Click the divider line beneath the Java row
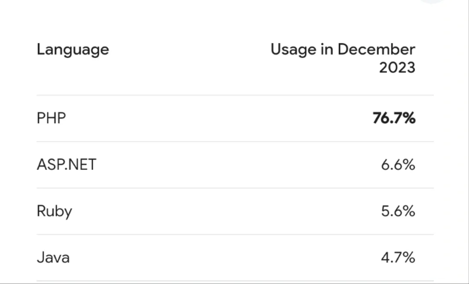 coord(235,281)
